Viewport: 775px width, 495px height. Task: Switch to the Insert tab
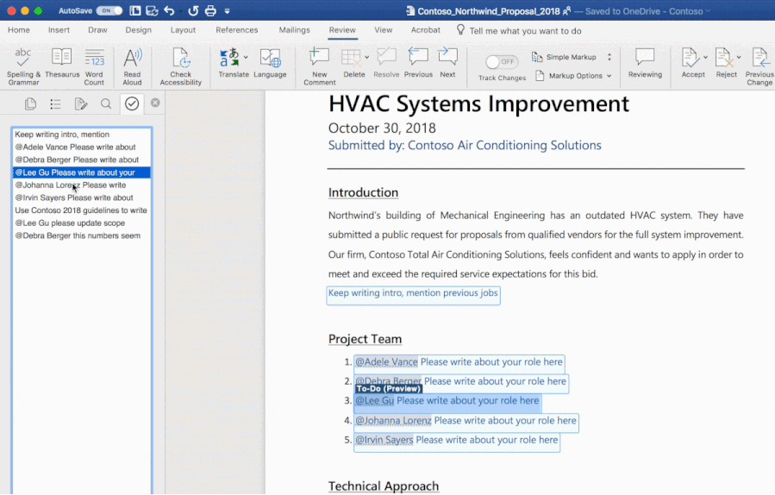pos(59,29)
